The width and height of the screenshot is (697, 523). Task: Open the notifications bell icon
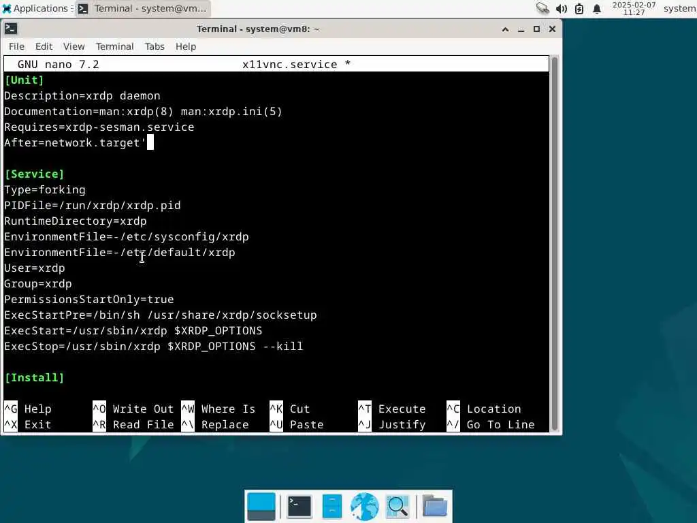[x=597, y=8]
